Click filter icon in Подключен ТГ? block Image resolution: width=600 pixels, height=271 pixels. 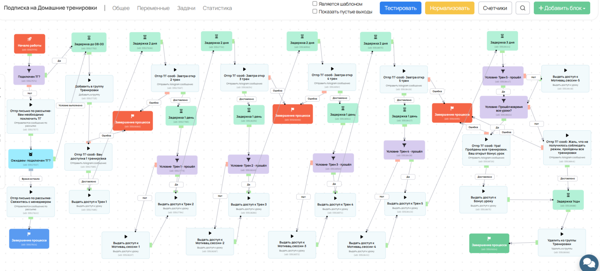pos(29,71)
